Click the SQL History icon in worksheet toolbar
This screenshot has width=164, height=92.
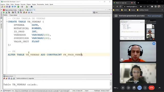pyautogui.click(x=29, y=13)
